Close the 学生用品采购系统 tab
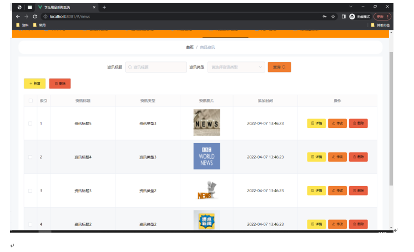Screen dimensions: 414x252 (94, 7)
